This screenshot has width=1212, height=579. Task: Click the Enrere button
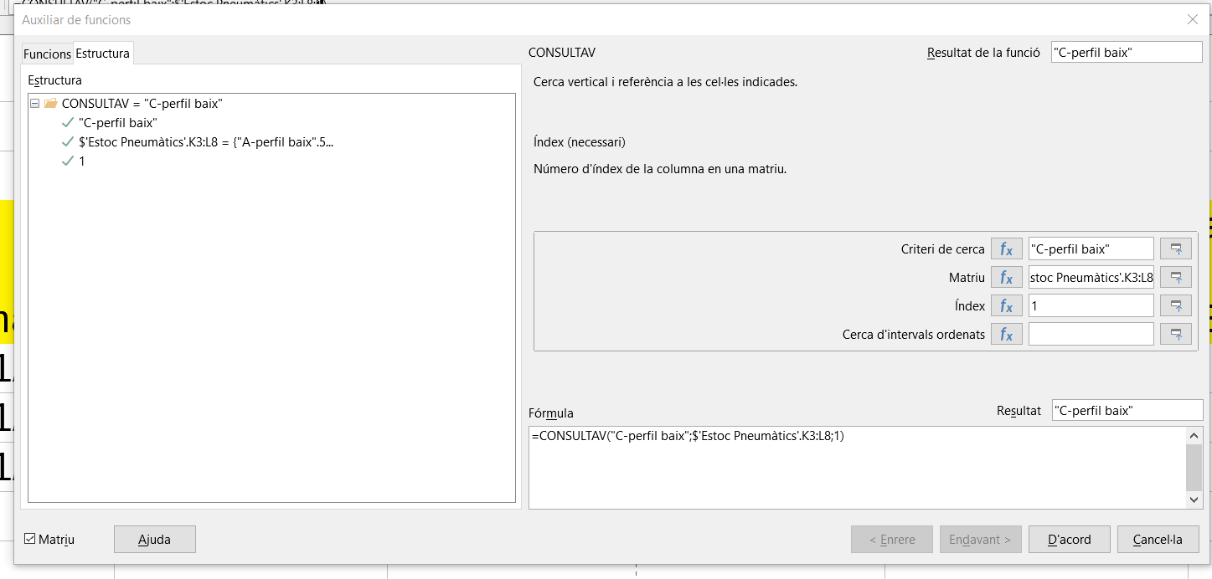click(x=892, y=540)
